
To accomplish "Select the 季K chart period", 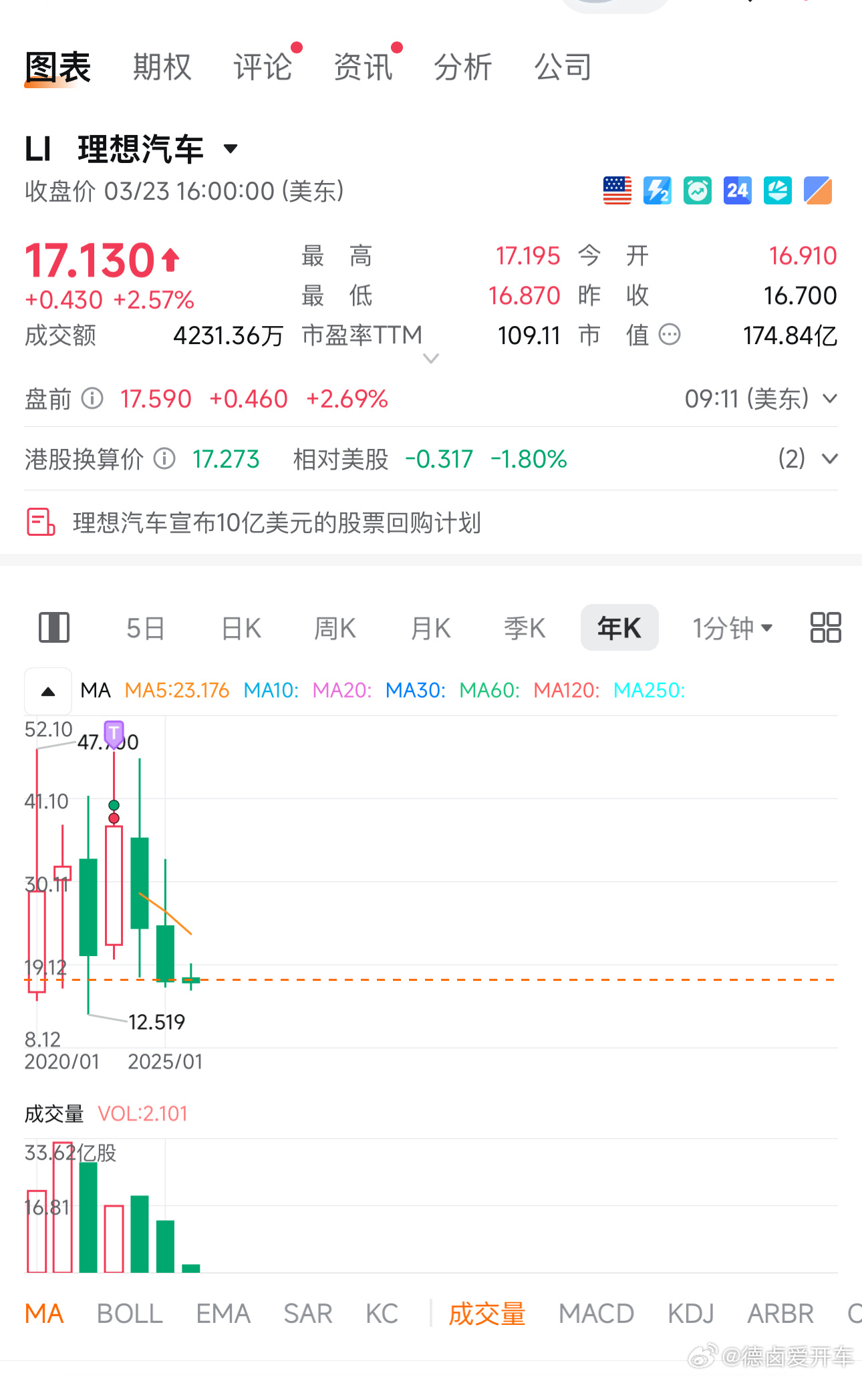I will (525, 628).
